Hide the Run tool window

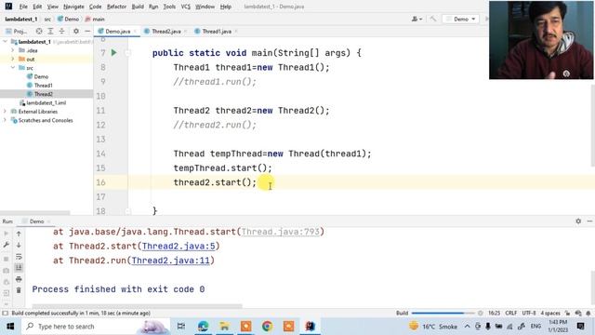point(589,221)
